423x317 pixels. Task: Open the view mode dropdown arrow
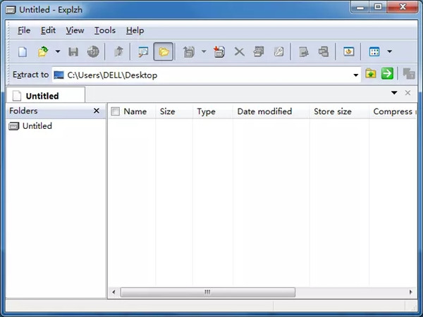click(389, 51)
